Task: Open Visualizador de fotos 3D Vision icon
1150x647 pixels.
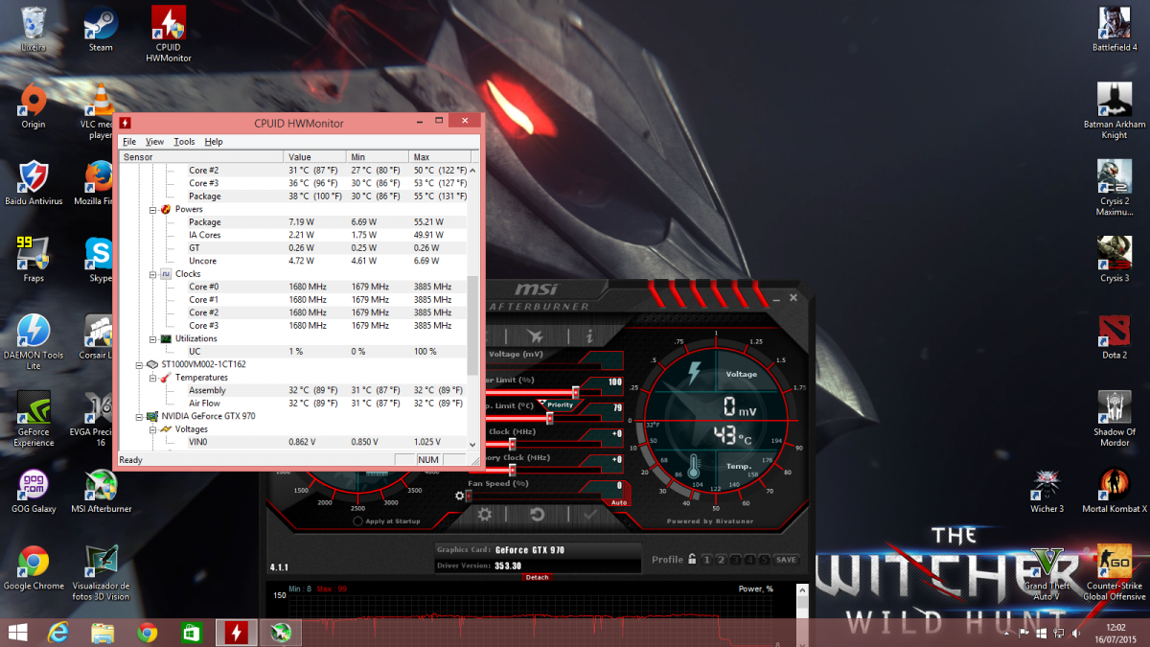Action: [x=101, y=572]
